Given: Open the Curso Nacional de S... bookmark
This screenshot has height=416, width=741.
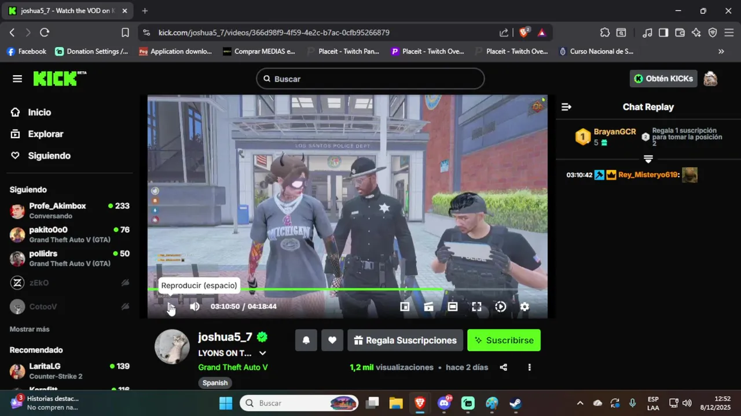Looking at the screenshot, I should click(x=596, y=51).
